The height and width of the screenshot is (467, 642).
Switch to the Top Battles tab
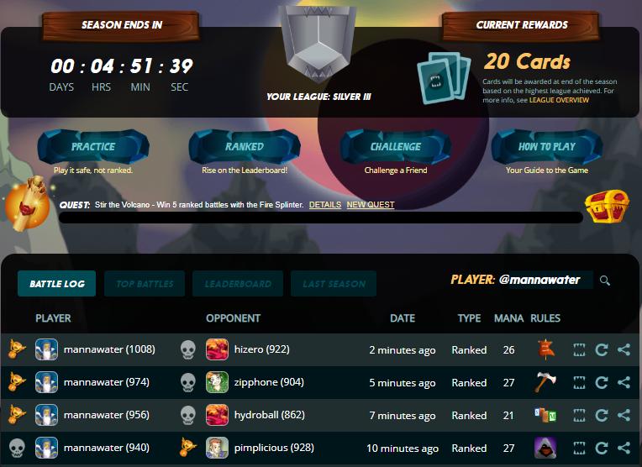[x=145, y=283]
